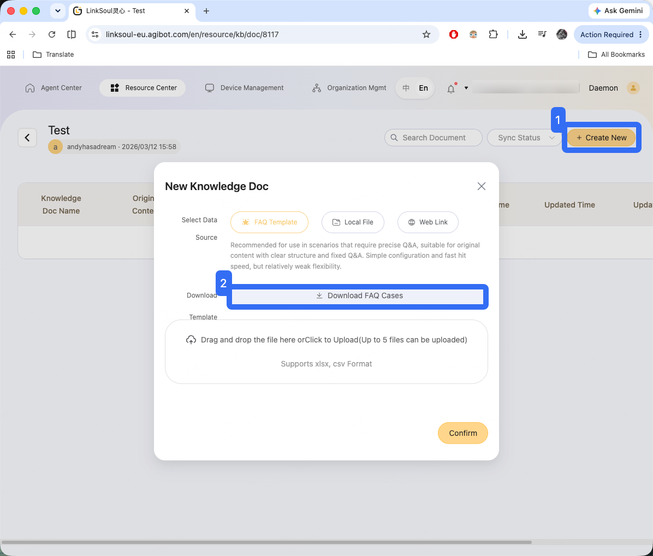This screenshot has height=556, width=653.
Task: Click the drag and drop upload area
Action: point(326,352)
